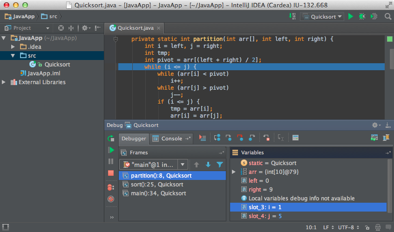Close the Quicksort.java tab

pos(158,28)
